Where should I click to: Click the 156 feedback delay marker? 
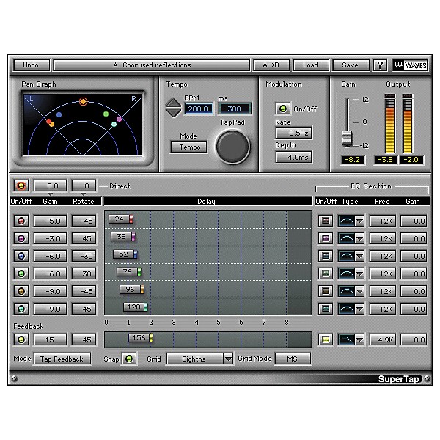[140, 338]
